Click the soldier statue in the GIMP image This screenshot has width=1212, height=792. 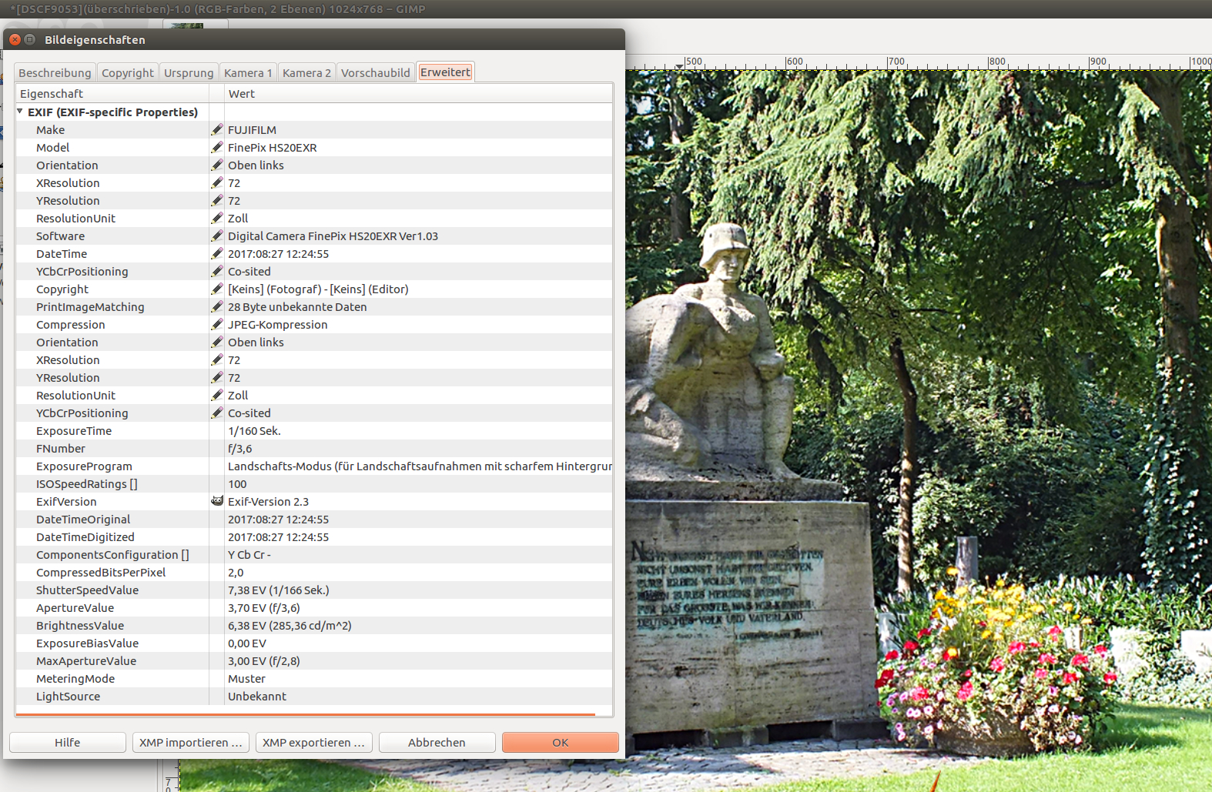712,354
